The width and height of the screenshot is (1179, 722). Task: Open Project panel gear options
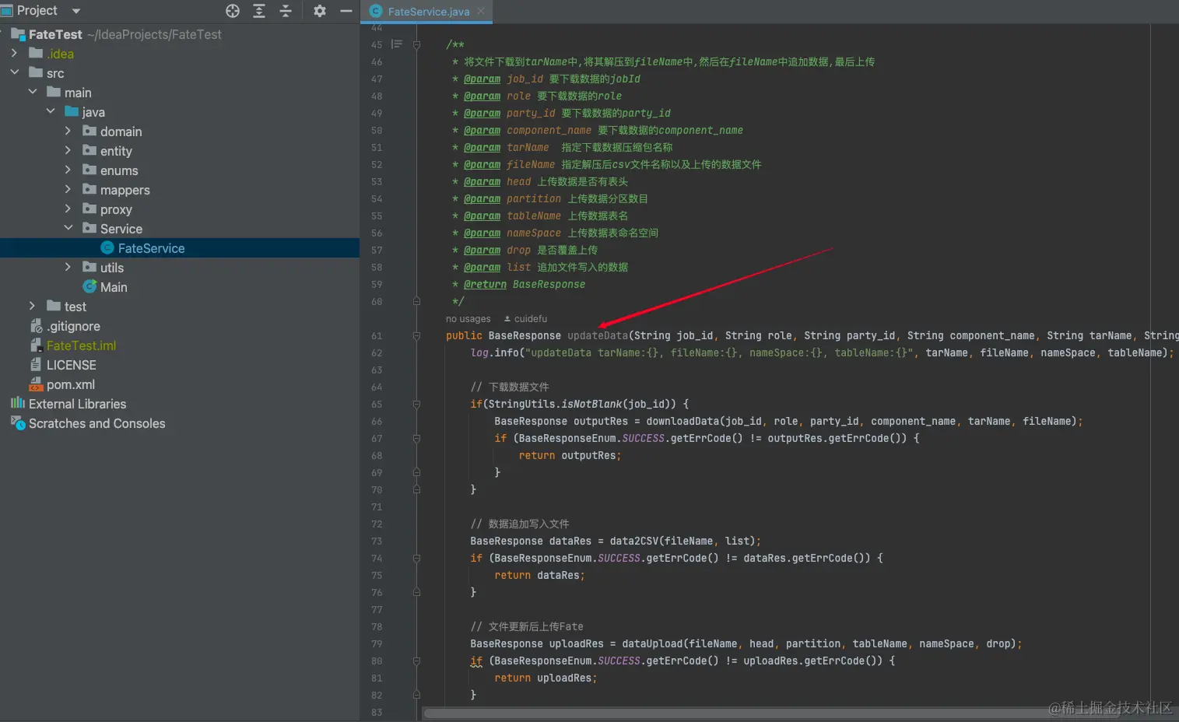[320, 11]
